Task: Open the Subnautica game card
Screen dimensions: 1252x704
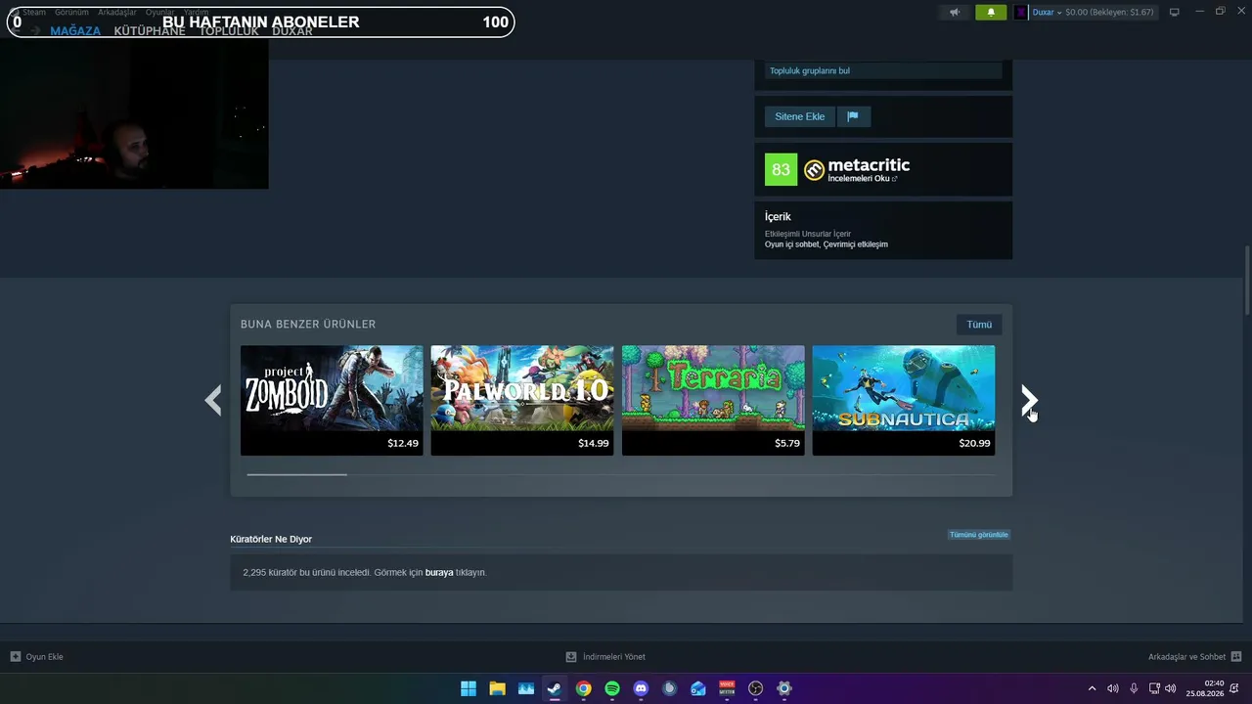Action: [904, 400]
